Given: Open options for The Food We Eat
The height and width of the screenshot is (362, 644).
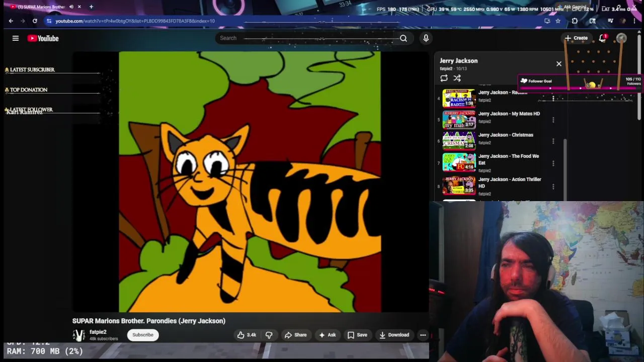Looking at the screenshot, I should coord(553,163).
